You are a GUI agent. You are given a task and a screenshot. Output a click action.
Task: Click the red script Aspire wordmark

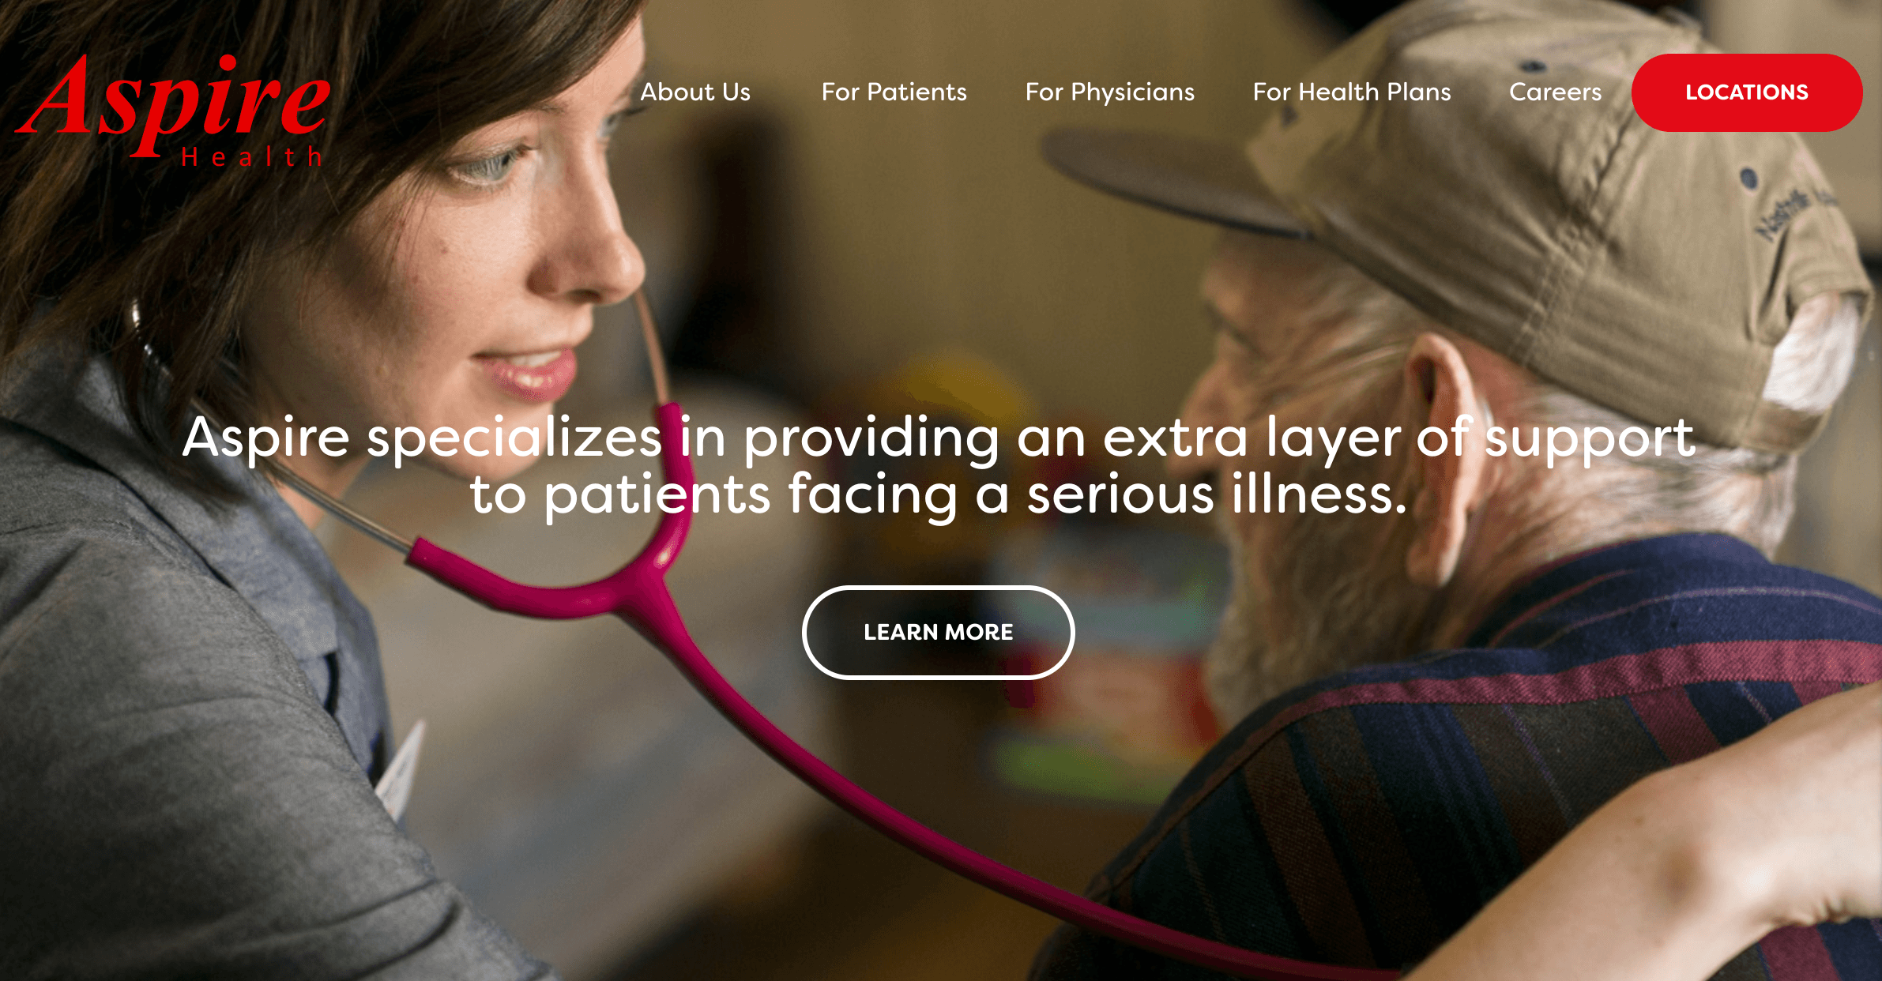click(x=172, y=103)
